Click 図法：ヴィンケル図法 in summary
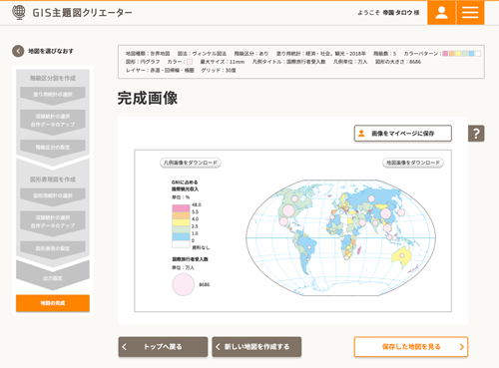 (202, 54)
